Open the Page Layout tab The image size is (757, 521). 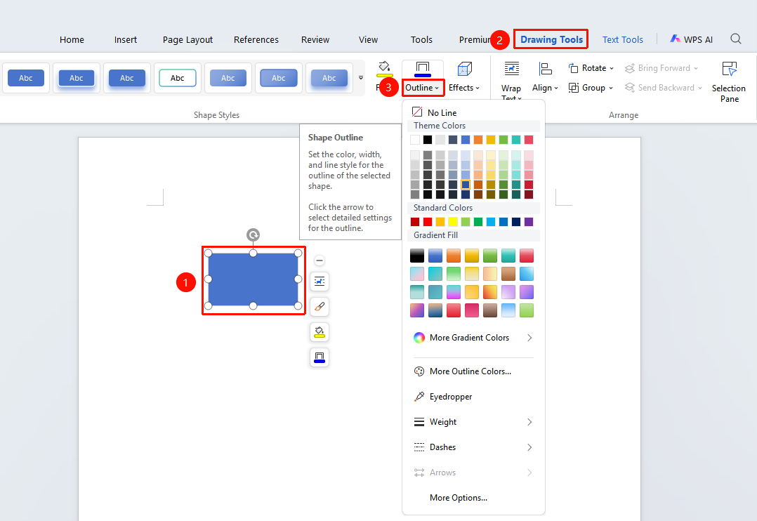[x=187, y=39]
